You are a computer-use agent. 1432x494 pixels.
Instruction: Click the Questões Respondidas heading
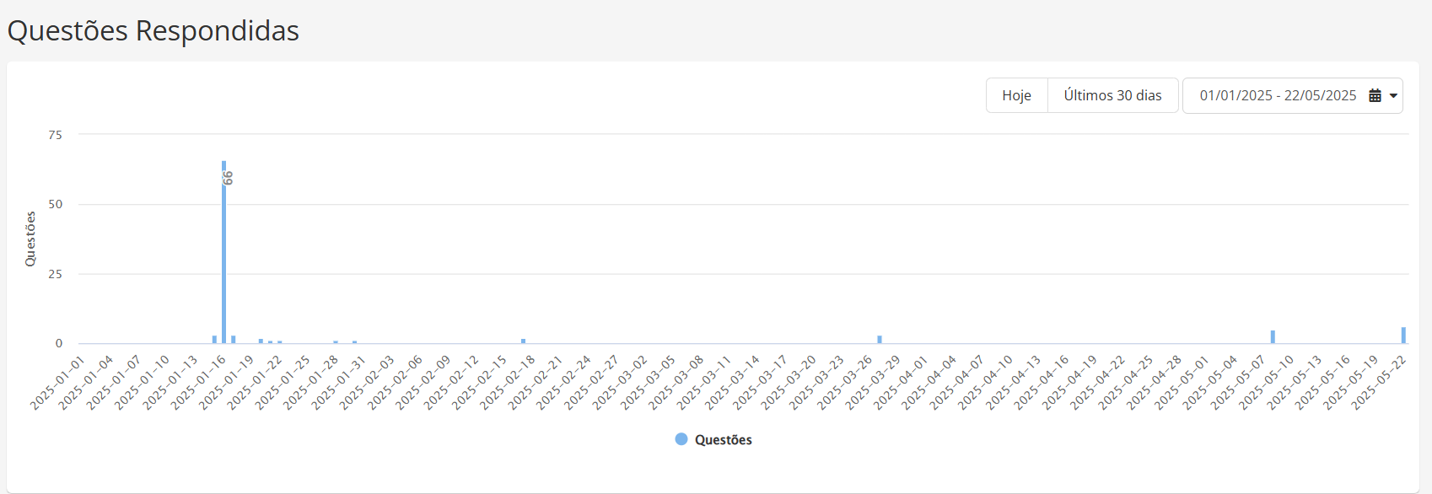pos(153,30)
